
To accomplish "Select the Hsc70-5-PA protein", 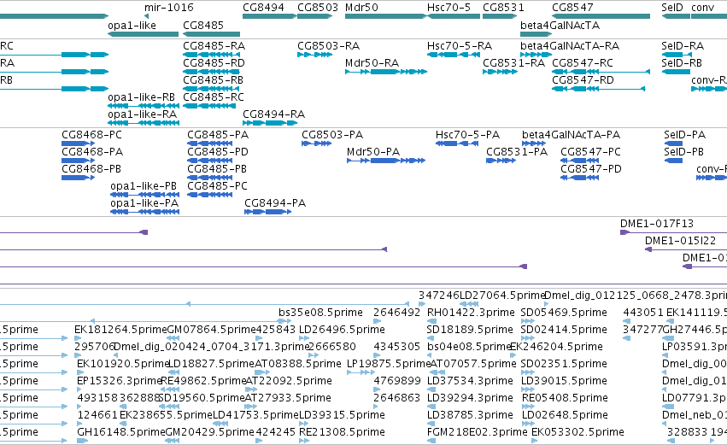I will pyautogui.click(x=457, y=143).
